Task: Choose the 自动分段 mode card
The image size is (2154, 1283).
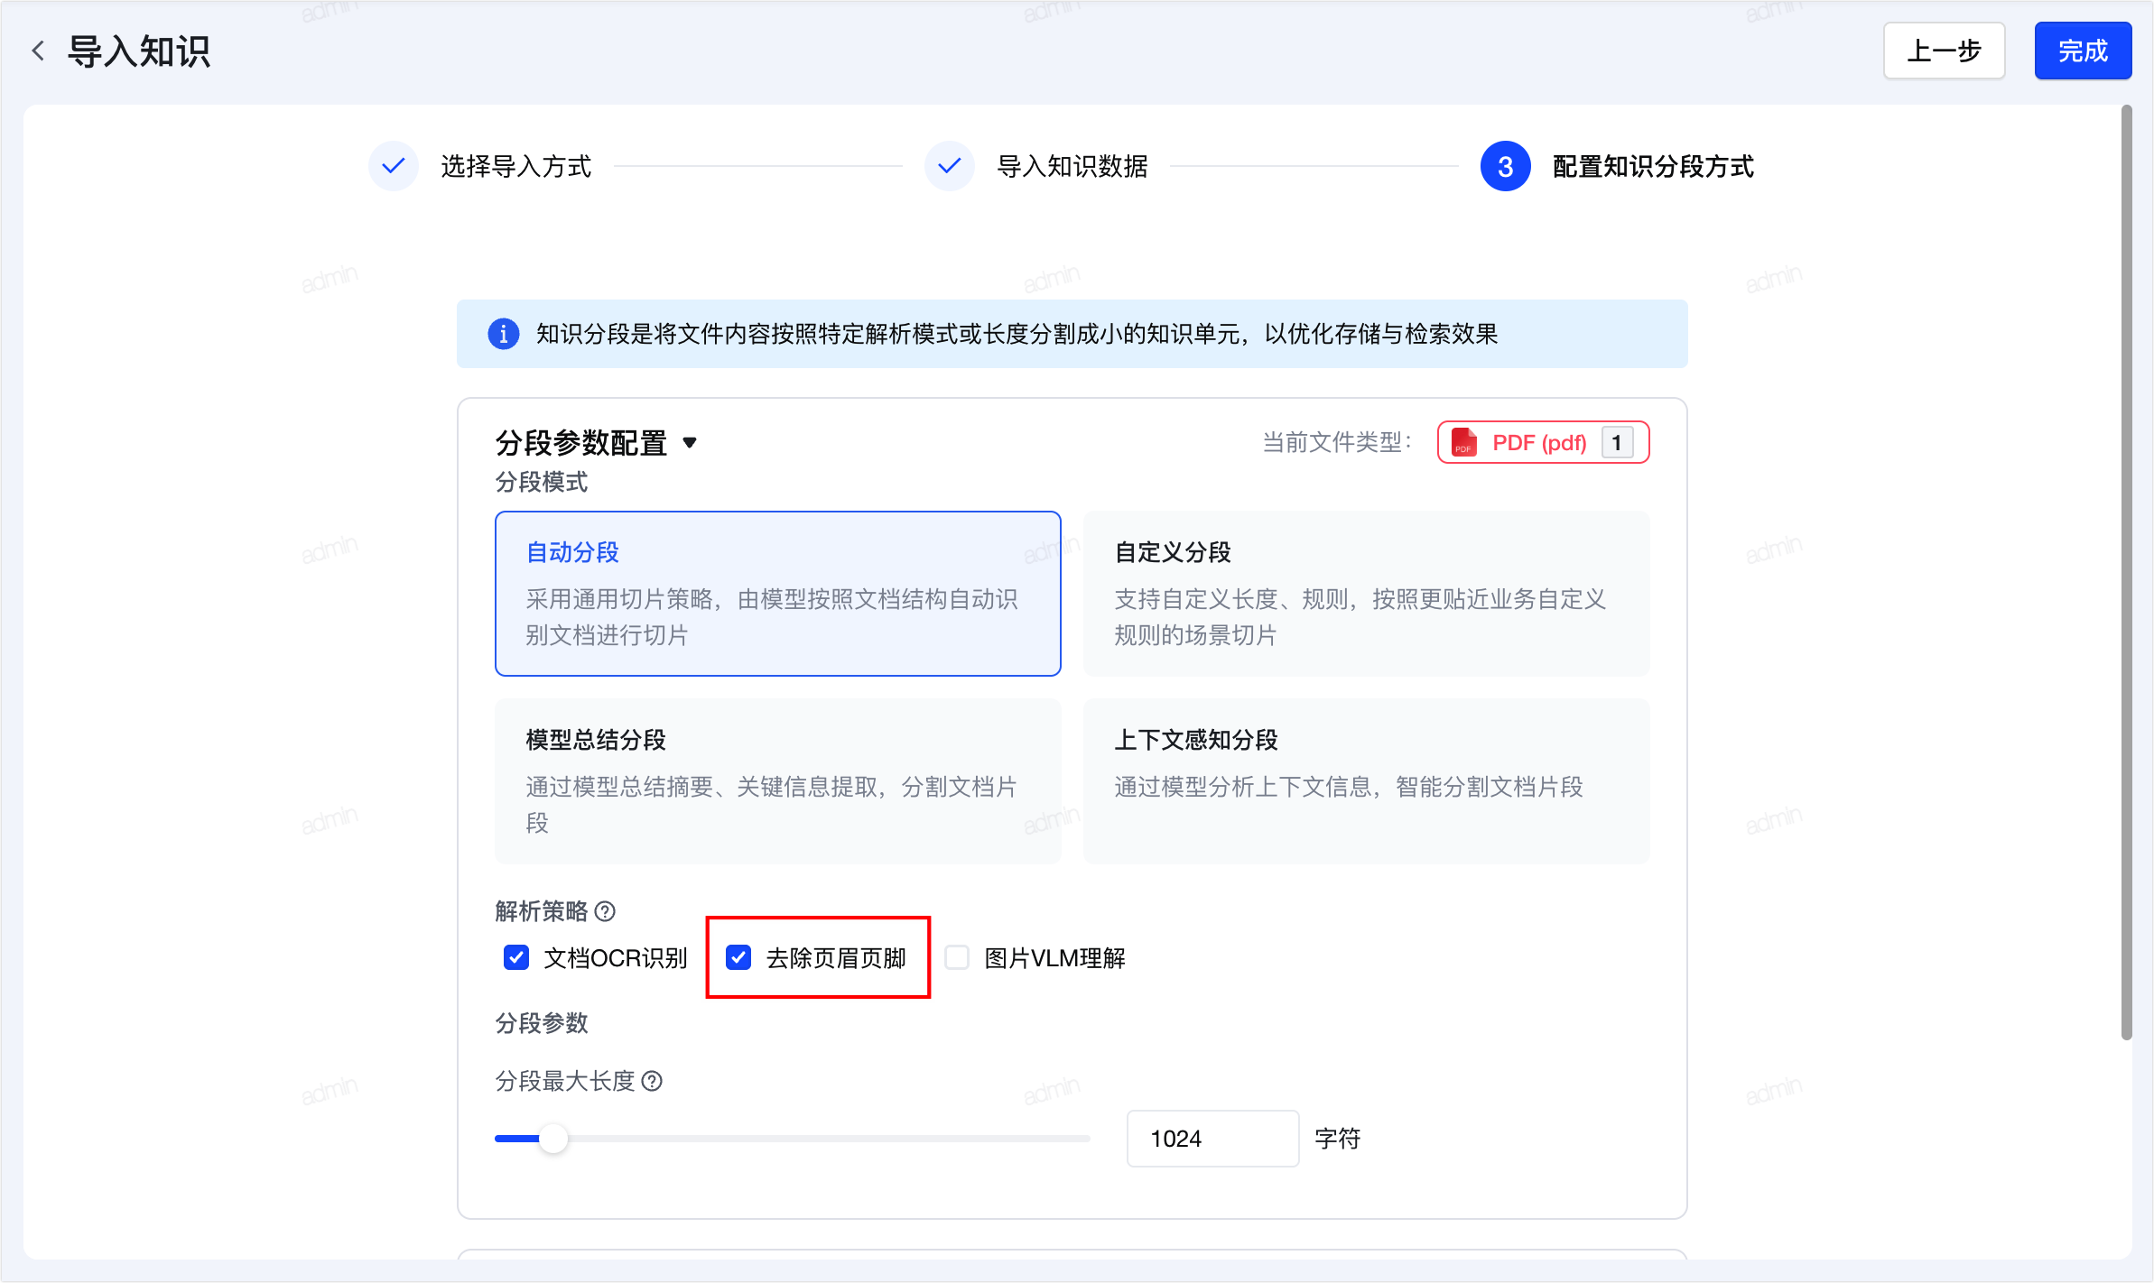Action: pos(778,594)
